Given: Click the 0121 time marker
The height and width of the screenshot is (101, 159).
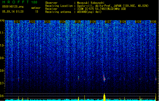Looking at the screenshot, I should (x=17, y=22).
